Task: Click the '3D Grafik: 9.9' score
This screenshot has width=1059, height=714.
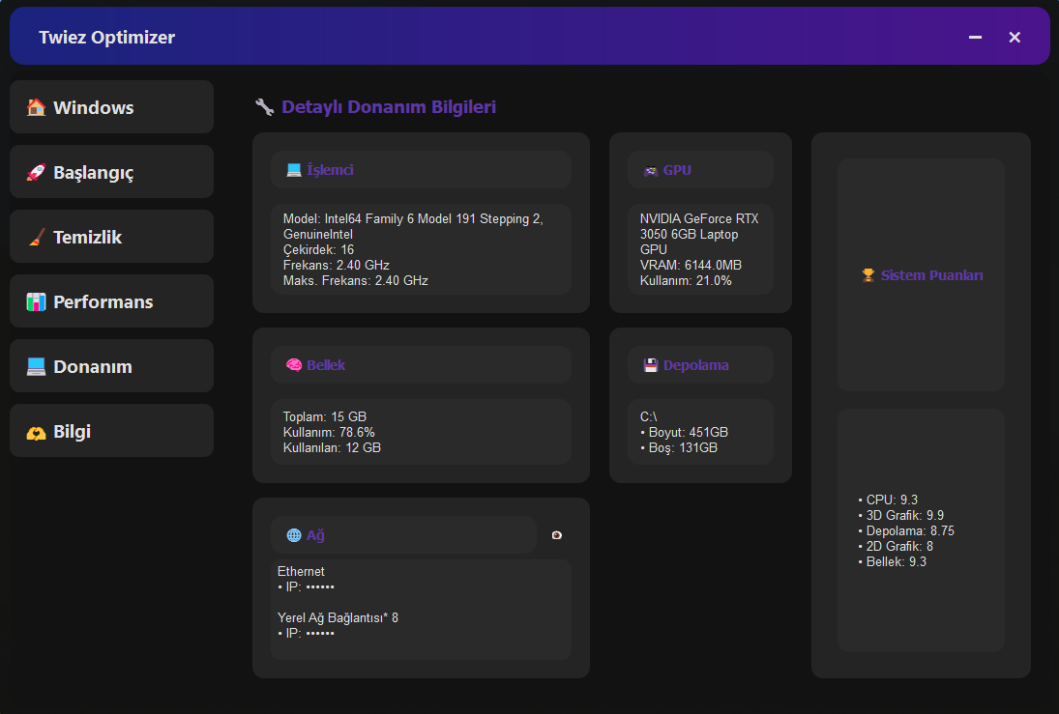Action: pyautogui.click(x=900, y=516)
